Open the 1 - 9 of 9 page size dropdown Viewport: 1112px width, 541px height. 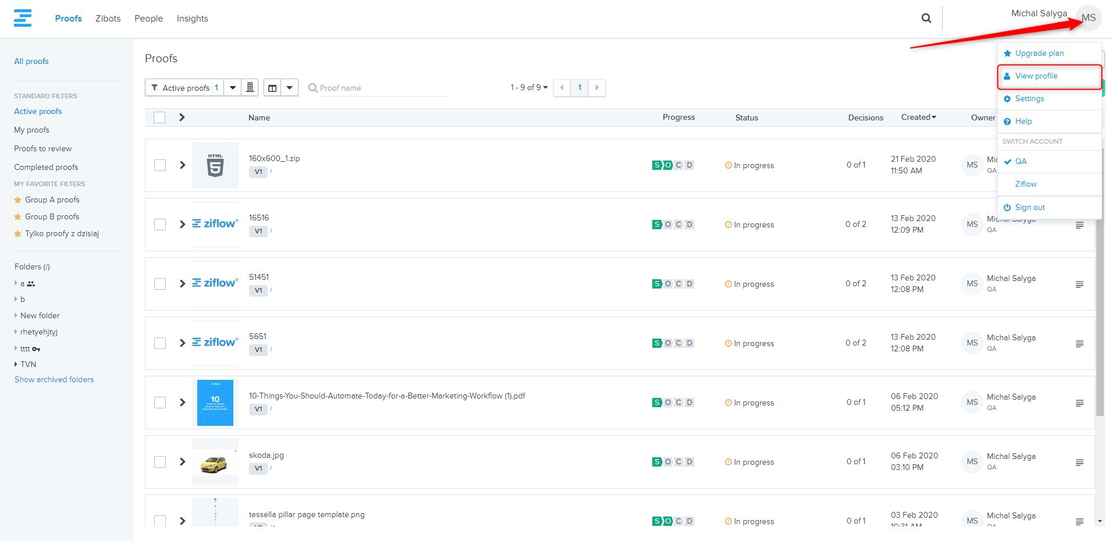529,88
